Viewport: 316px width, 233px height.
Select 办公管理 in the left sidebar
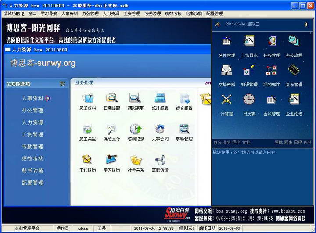[32, 111]
